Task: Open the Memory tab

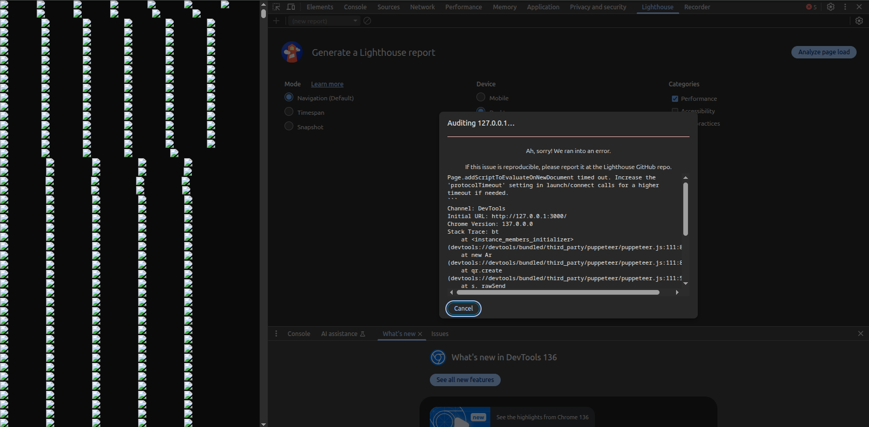Action: click(x=505, y=7)
